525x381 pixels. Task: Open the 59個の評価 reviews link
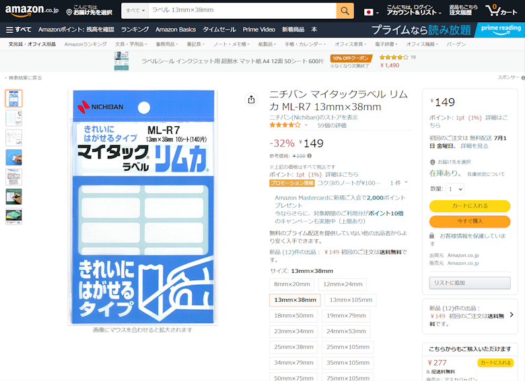[332, 126]
